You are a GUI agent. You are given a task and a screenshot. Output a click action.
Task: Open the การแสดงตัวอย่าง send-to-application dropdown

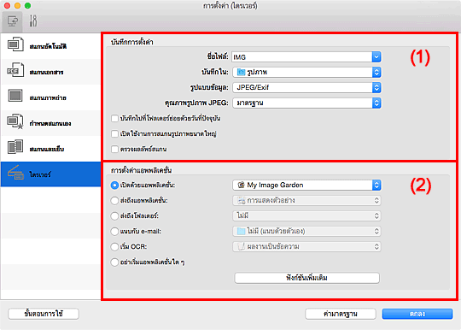(306, 200)
